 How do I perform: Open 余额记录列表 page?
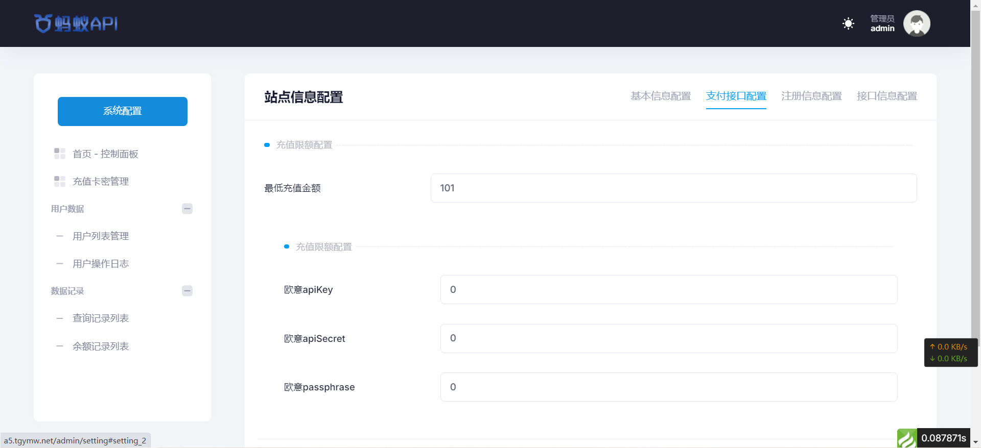click(x=101, y=346)
